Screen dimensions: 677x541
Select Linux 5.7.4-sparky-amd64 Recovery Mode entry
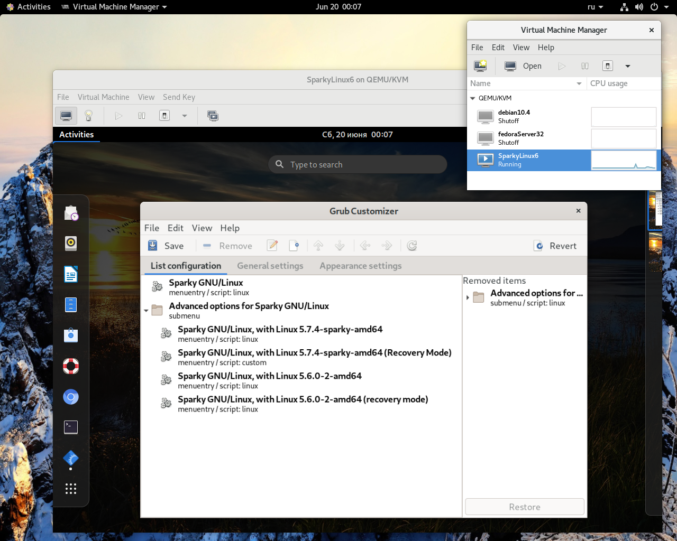(x=301, y=357)
